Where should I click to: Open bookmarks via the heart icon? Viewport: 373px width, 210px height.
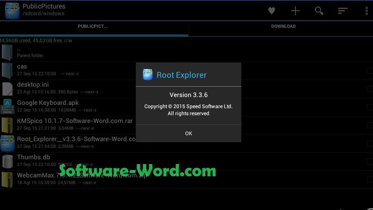pos(271,11)
